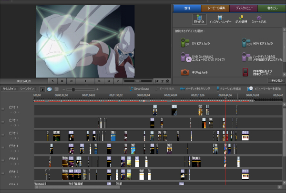Click the fast forward button

coord(109,81)
